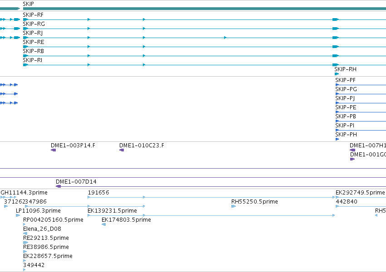This screenshot has height=272, width=386.
Task: Click the SKIP-PH protein glyph
Action: pos(337,139)
